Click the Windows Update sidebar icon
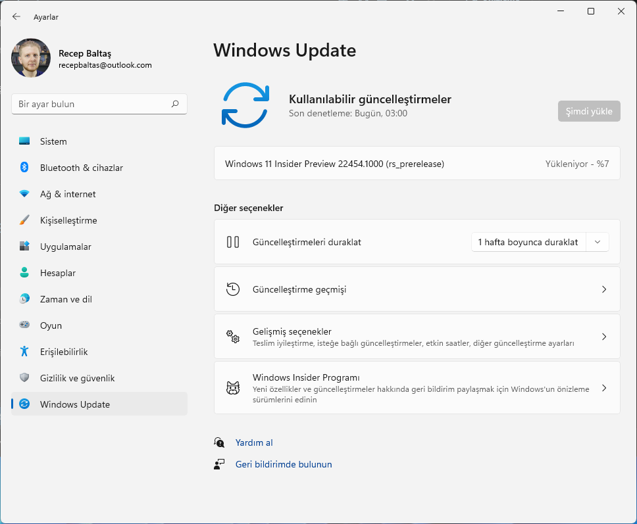 (24, 404)
